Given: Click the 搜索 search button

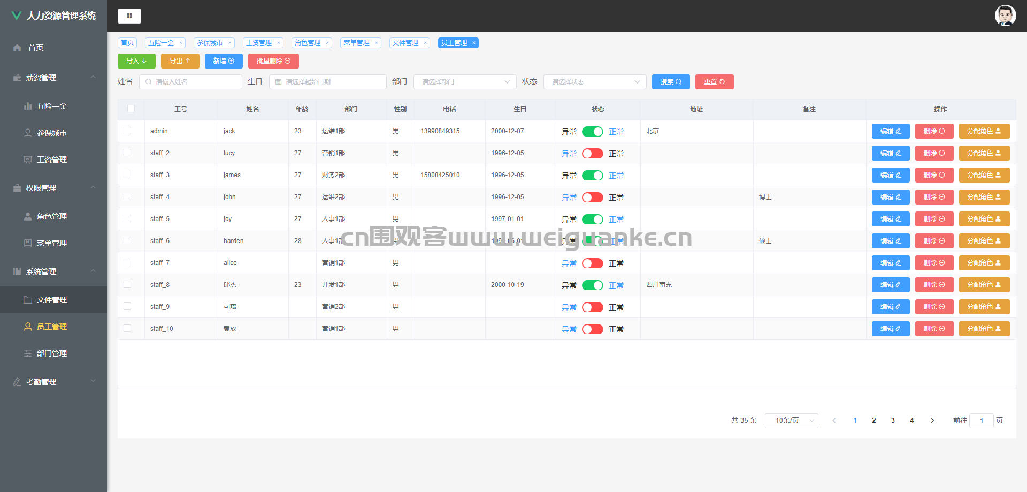Looking at the screenshot, I should point(671,82).
